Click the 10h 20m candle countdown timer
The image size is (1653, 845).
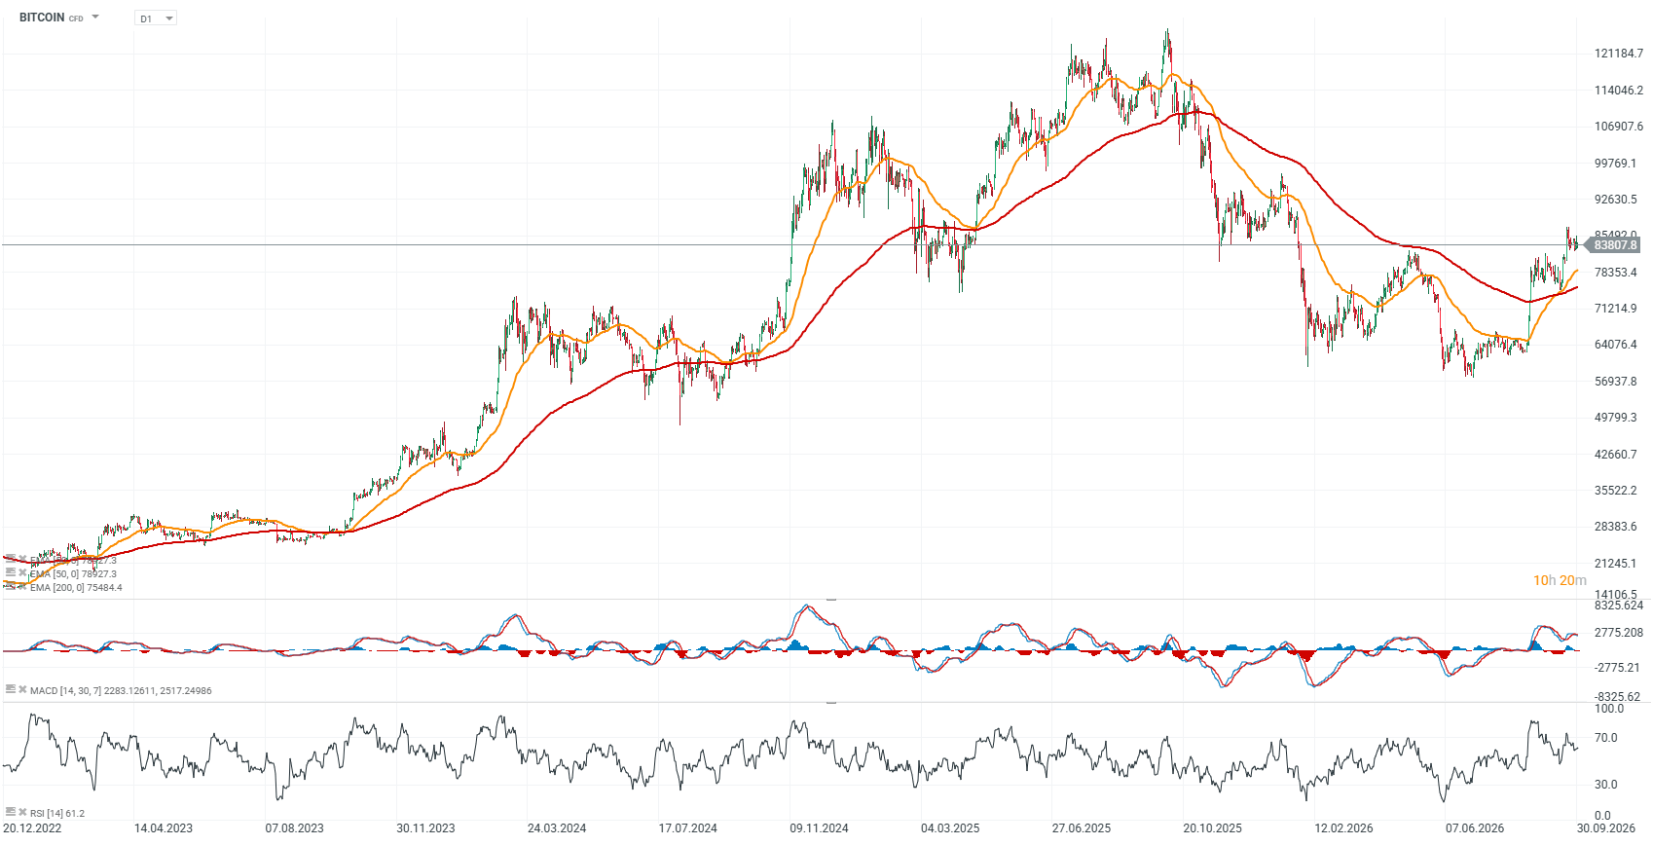[x=1560, y=580]
